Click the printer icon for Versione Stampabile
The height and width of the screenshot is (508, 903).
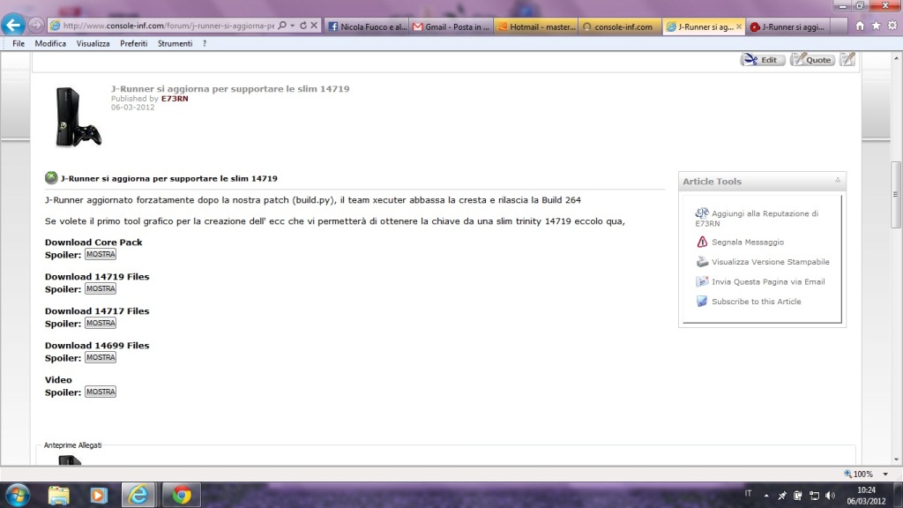pos(702,262)
